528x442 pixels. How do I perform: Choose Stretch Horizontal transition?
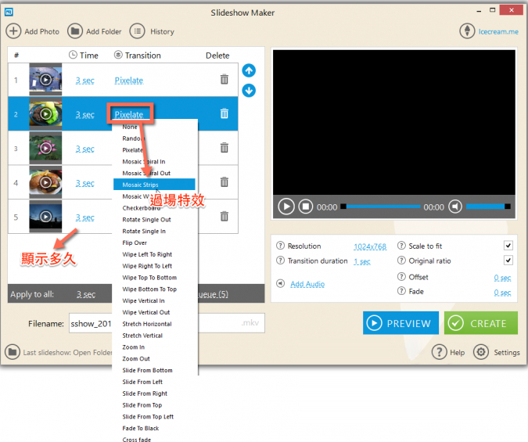tap(147, 324)
